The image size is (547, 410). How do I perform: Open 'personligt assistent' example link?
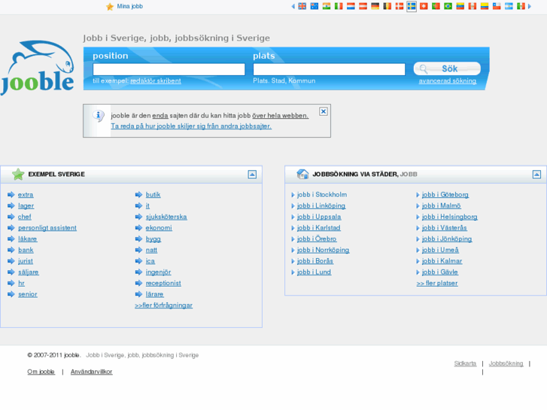[47, 228]
